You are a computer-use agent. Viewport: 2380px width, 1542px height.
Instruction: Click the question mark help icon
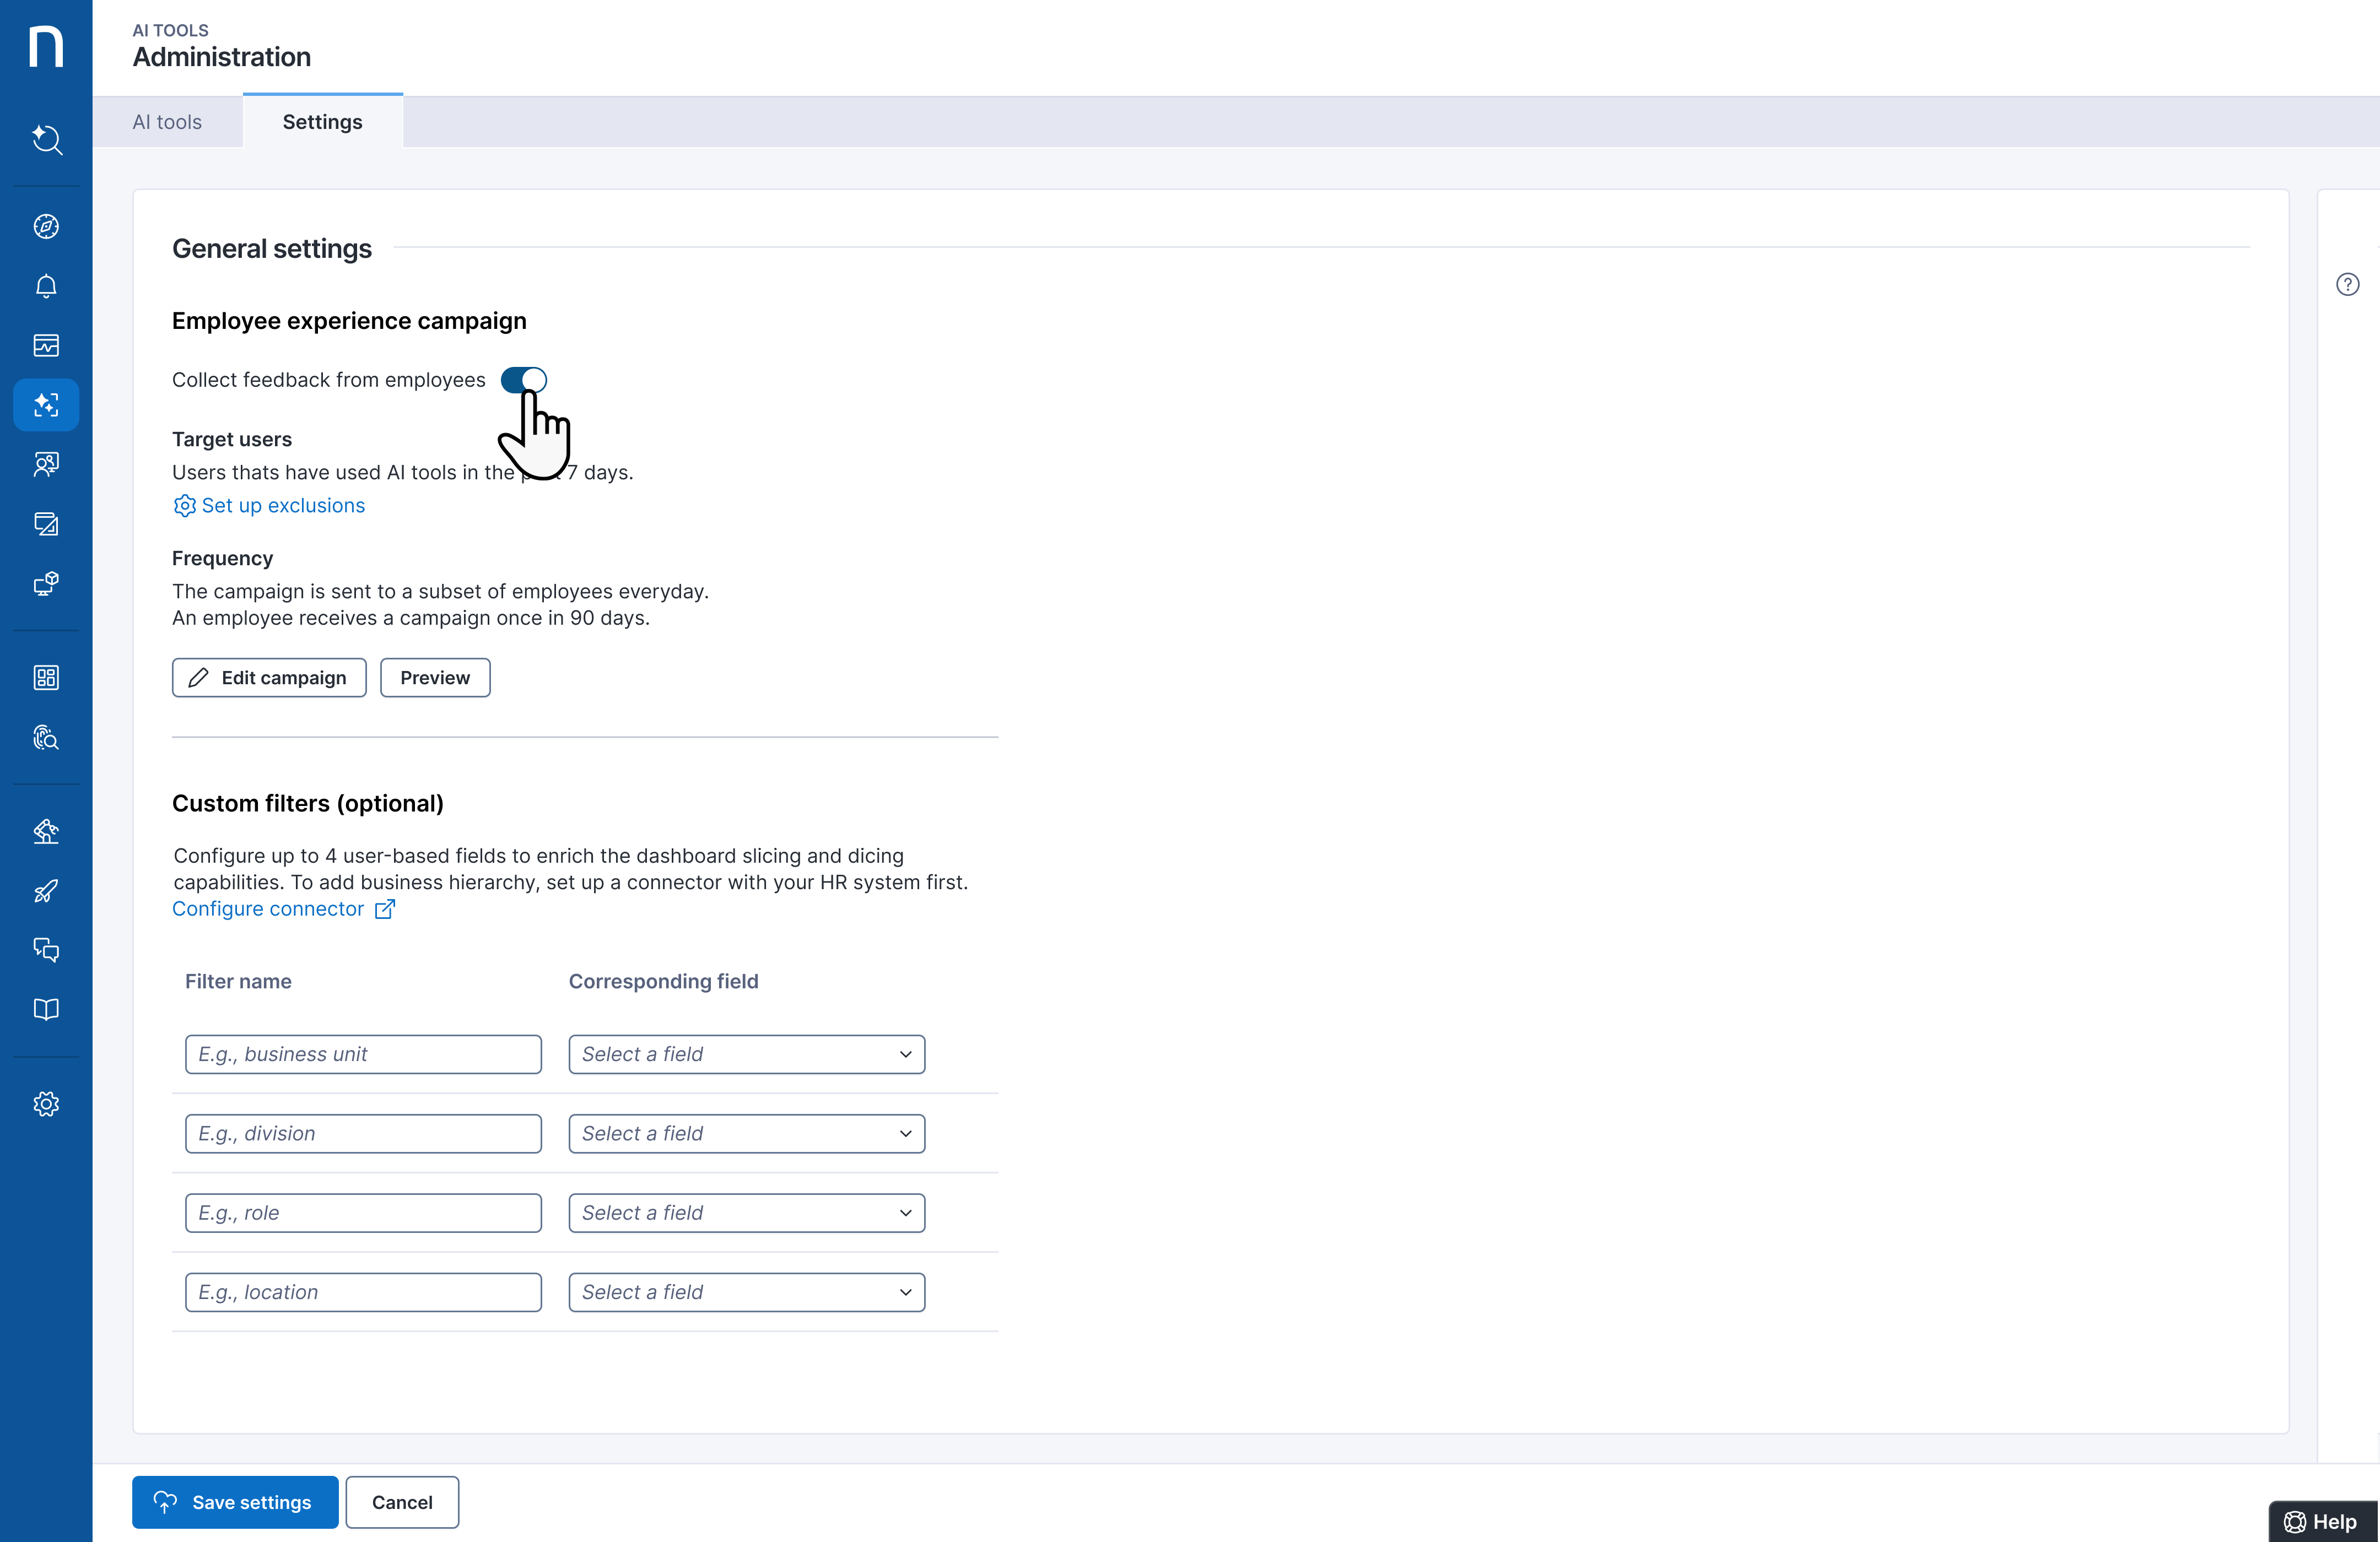(x=2347, y=284)
